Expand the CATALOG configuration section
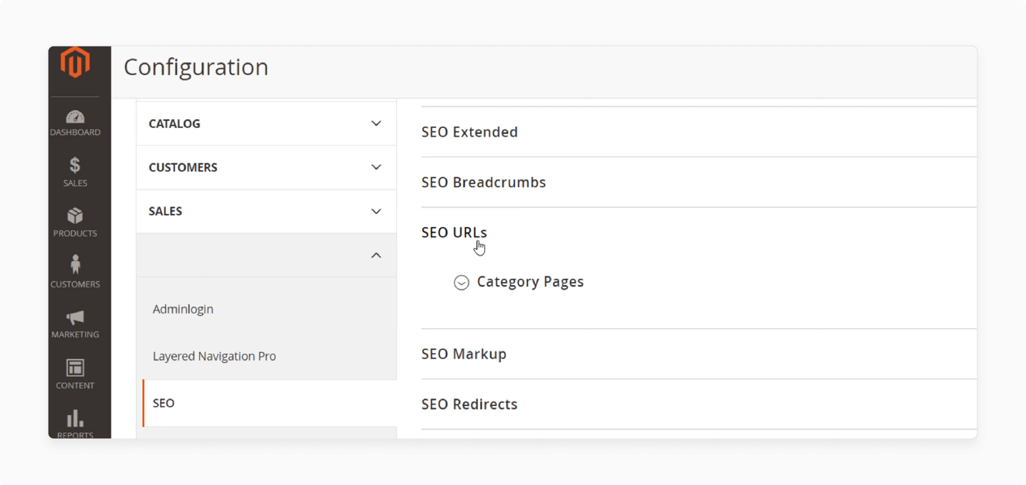This screenshot has width=1026, height=485. pos(266,123)
